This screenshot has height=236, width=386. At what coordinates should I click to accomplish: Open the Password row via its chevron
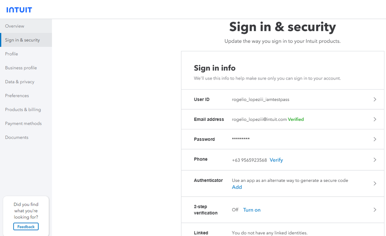coord(374,139)
